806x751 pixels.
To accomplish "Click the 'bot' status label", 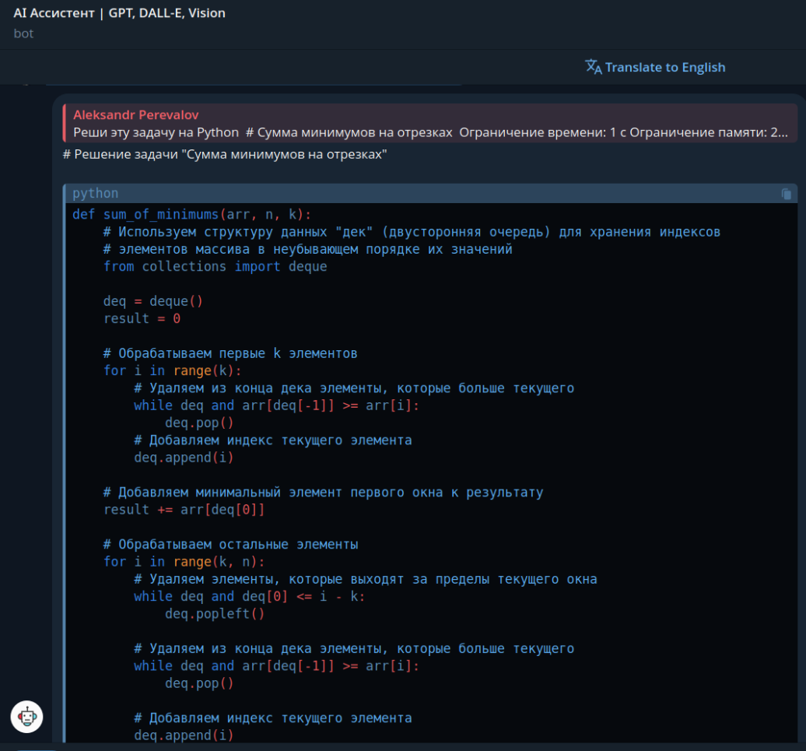I will 23,33.
